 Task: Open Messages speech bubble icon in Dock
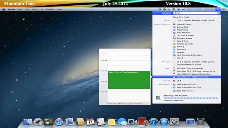(122, 122)
